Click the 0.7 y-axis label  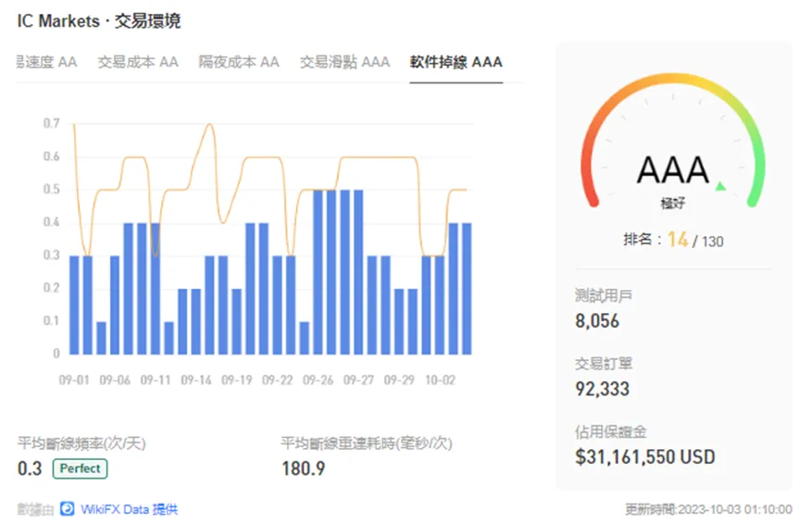click(51, 123)
